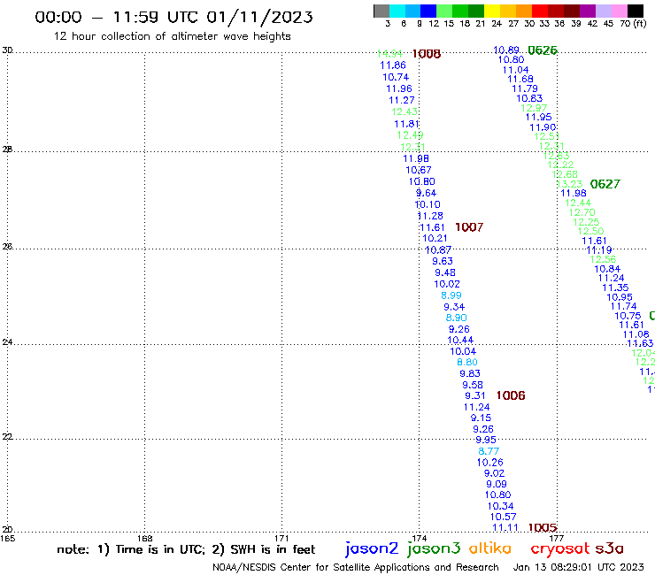Click the wave height value 11.86
This screenshot has width=655, height=575.
pyautogui.click(x=393, y=65)
